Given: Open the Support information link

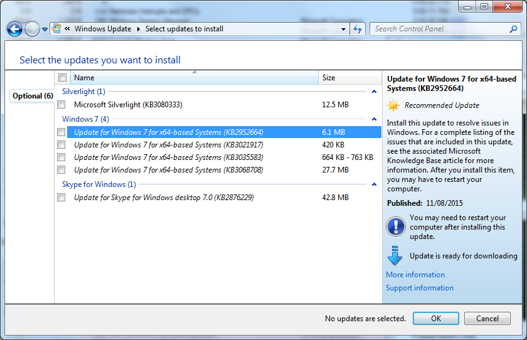Looking at the screenshot, I should pyautogui.click(x=420, y=288).
